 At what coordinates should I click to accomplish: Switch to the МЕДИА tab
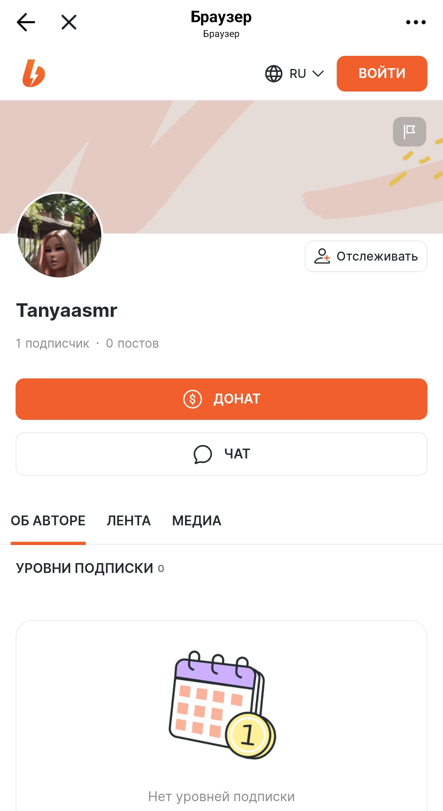(x=196, y=521)
